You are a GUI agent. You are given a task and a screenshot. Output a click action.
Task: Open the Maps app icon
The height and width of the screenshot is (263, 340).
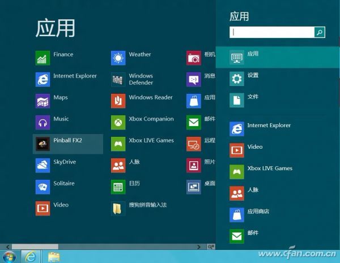point(42,101)
